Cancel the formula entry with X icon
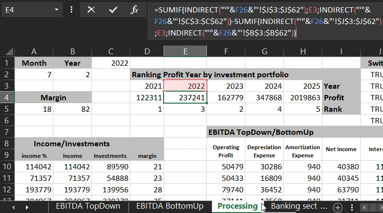Image resolution: width=383 pixels, height=213 pixels. pos(91,10)
